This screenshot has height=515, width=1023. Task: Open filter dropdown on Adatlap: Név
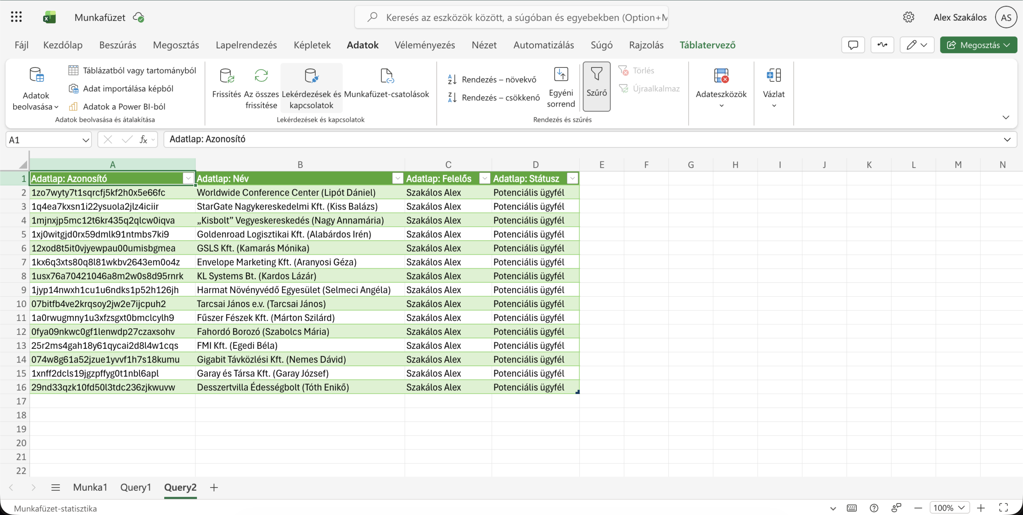(397, 178)
